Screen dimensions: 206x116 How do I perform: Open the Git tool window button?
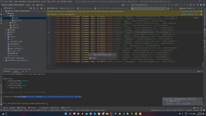(x=5, y=108)
